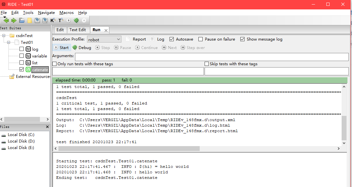Check the list test checkbox
This screenshot has width=352, height=187.
click(21, 62)
